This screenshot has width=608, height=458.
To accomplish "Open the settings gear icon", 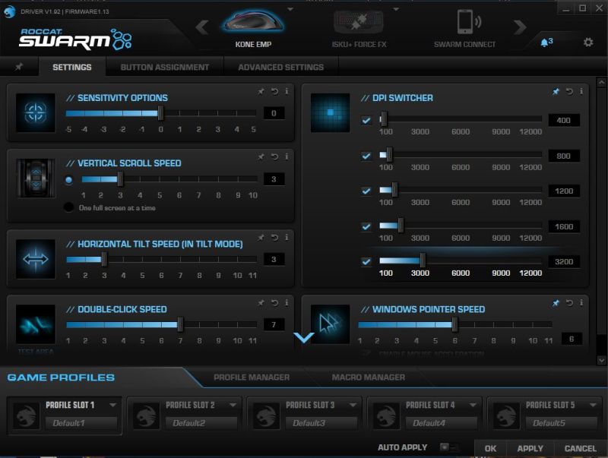I will point(588,42).
